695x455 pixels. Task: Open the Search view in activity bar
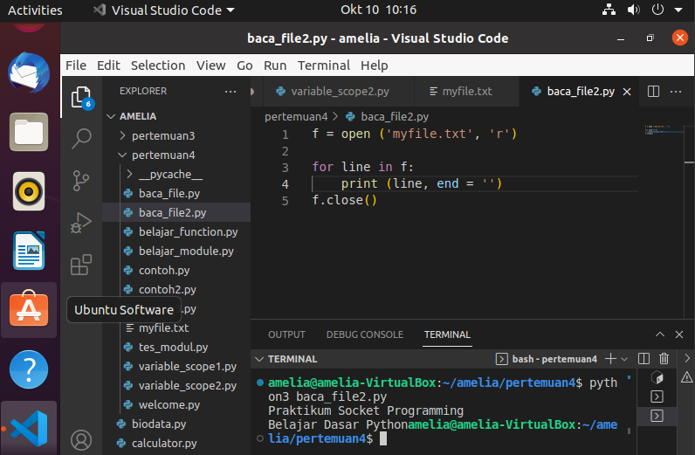click(81, 139)
